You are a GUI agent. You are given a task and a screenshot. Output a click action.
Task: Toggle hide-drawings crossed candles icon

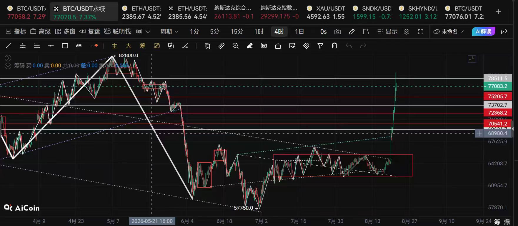pos(264,46)
